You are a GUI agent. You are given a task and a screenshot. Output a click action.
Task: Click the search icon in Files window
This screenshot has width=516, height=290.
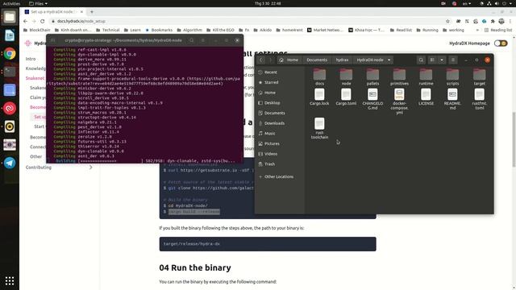coord(421,60)
